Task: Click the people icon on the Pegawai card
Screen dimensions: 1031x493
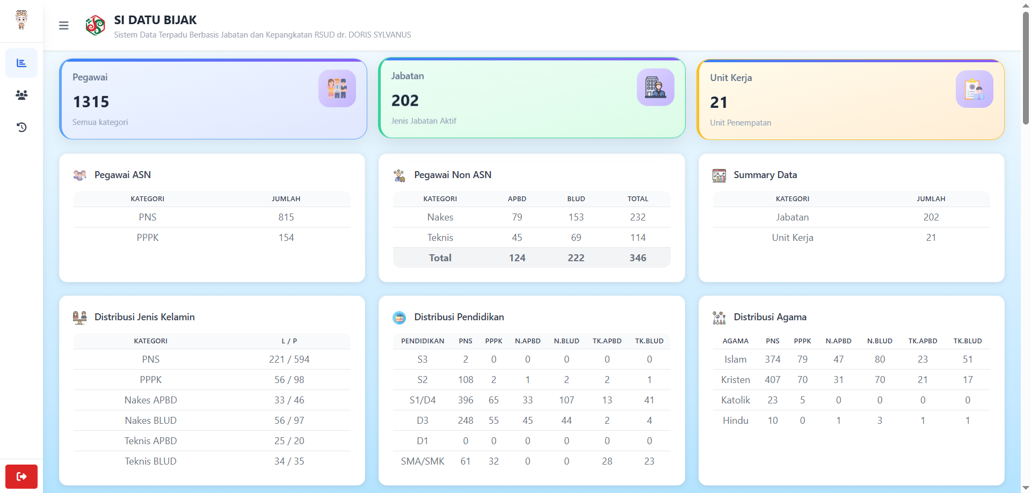Action: click(337, 88)
